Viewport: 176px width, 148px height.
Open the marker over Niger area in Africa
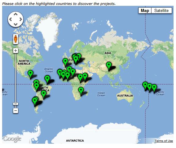73,73
